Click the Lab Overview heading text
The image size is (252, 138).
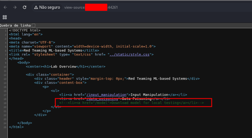point(65,67)
